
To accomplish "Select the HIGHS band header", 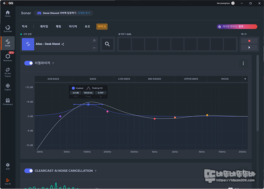I will [x=225, y=79].
